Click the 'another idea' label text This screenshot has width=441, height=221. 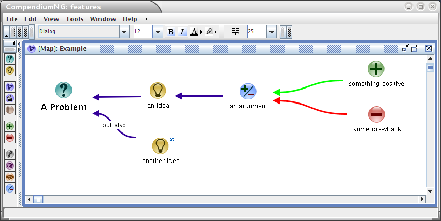[x=161, y=161]
